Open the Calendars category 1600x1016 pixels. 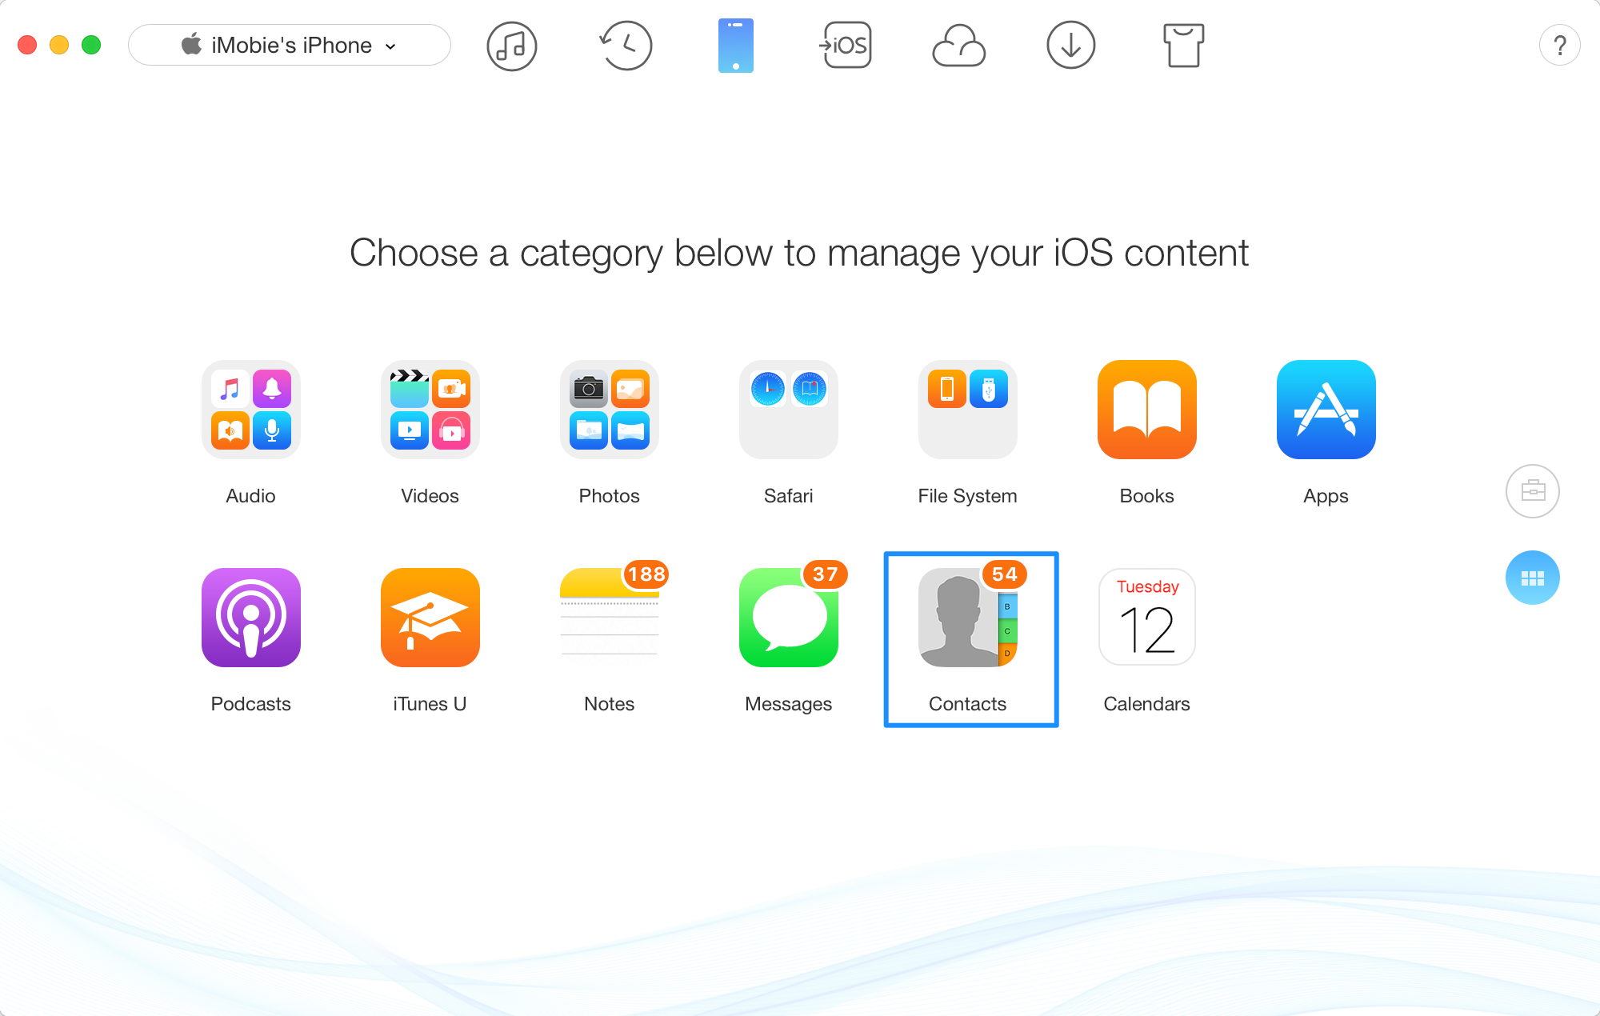point(1147,618)
